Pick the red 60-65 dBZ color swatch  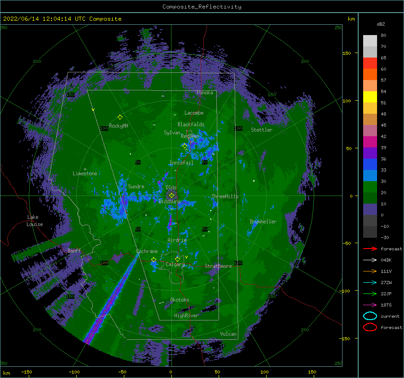click(370, 63)
